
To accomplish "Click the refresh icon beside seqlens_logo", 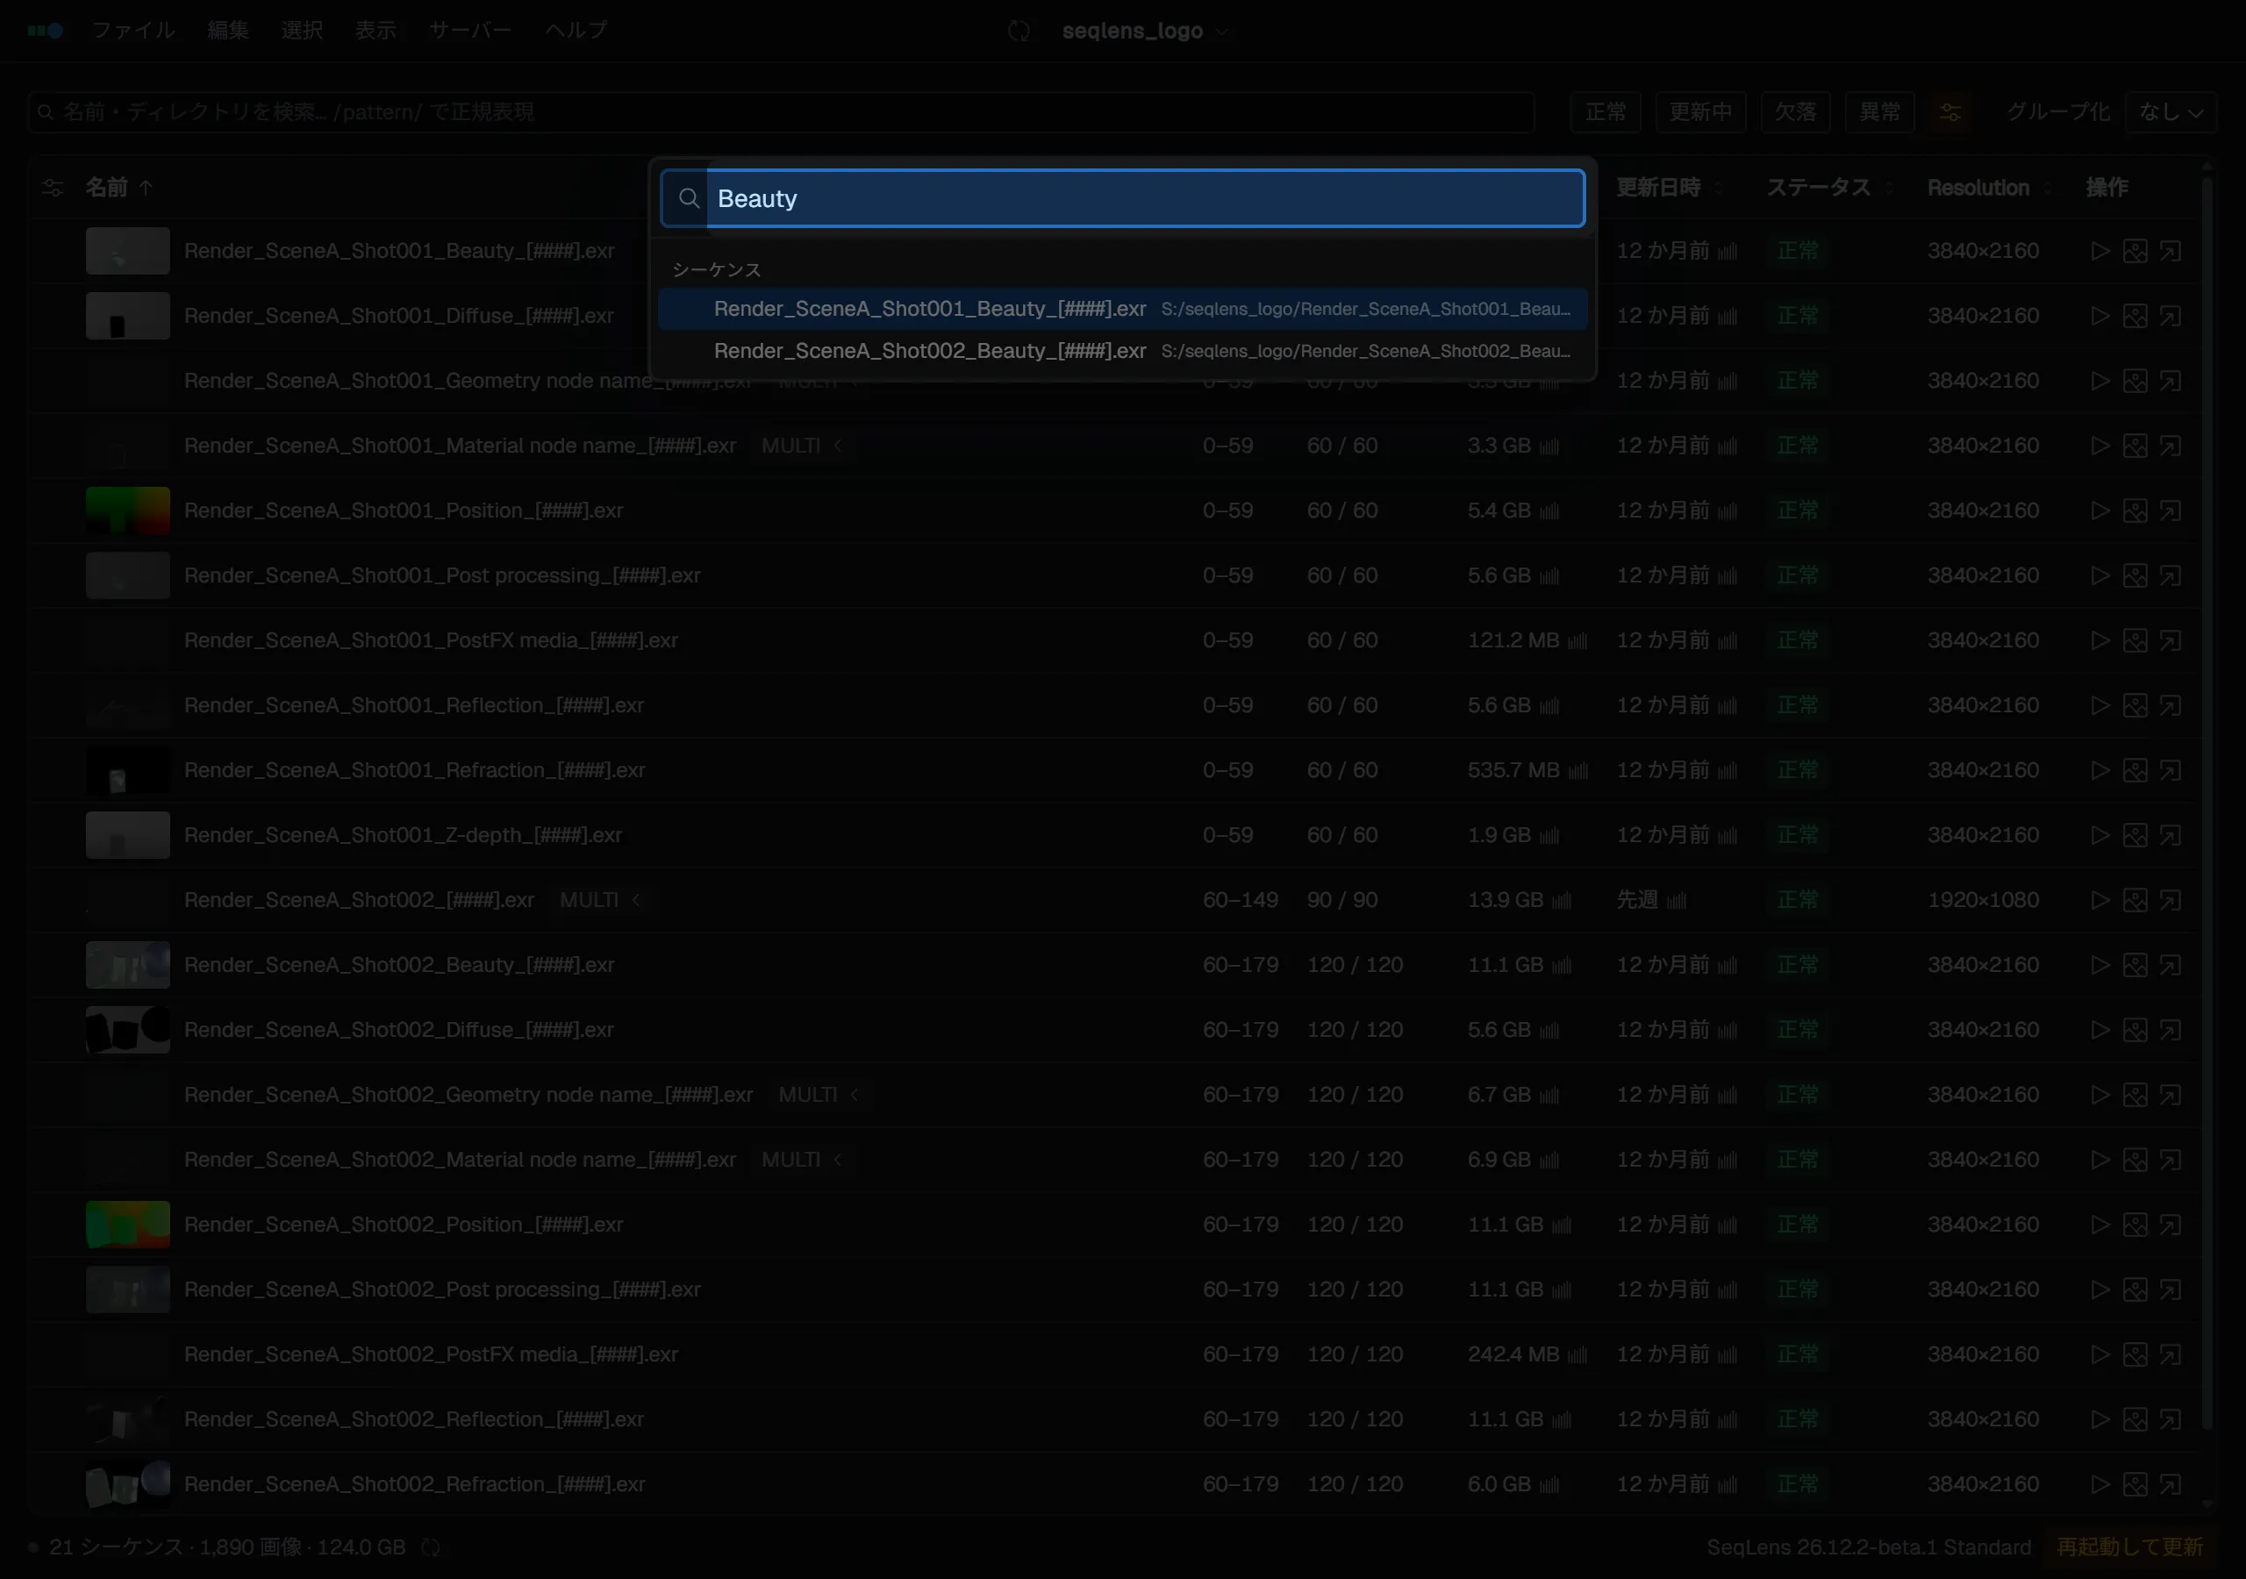I will coord(1019,32).
